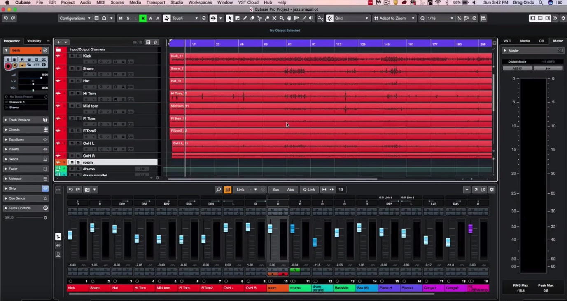The image size is (567, 301).
Task: Toggle lower zone visibility
Action: pyautogui.click(x=540, y=18)
